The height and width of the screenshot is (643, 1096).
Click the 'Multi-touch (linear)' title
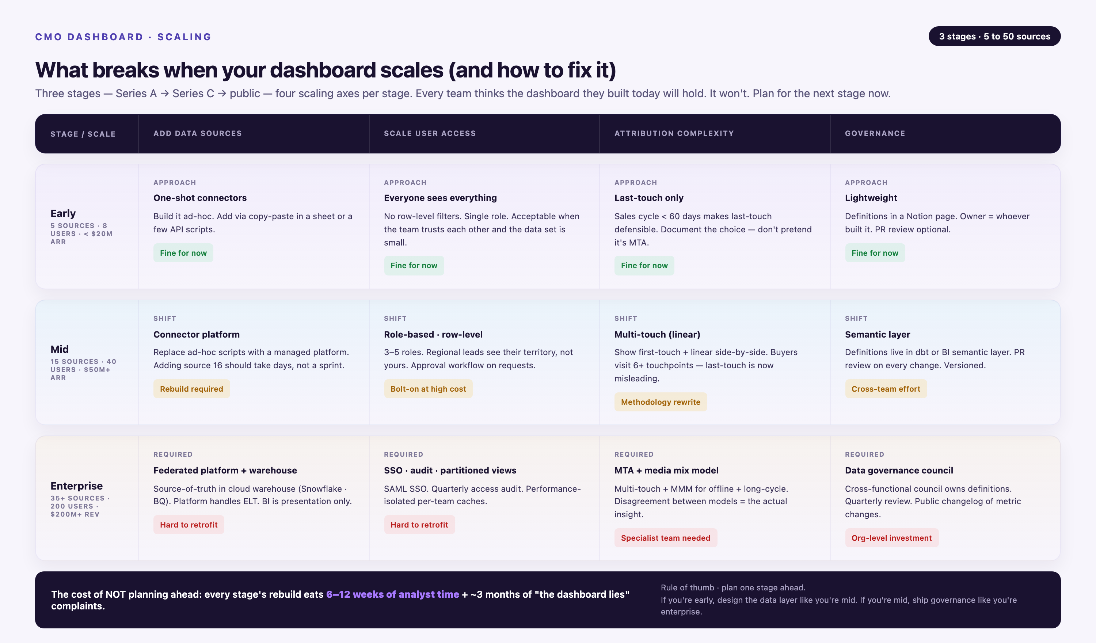click(657, 335)
